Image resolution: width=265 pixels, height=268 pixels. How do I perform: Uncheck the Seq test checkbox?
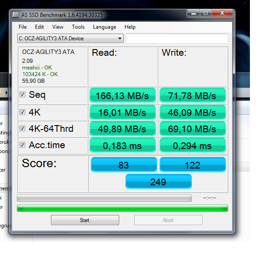point(22,94)
